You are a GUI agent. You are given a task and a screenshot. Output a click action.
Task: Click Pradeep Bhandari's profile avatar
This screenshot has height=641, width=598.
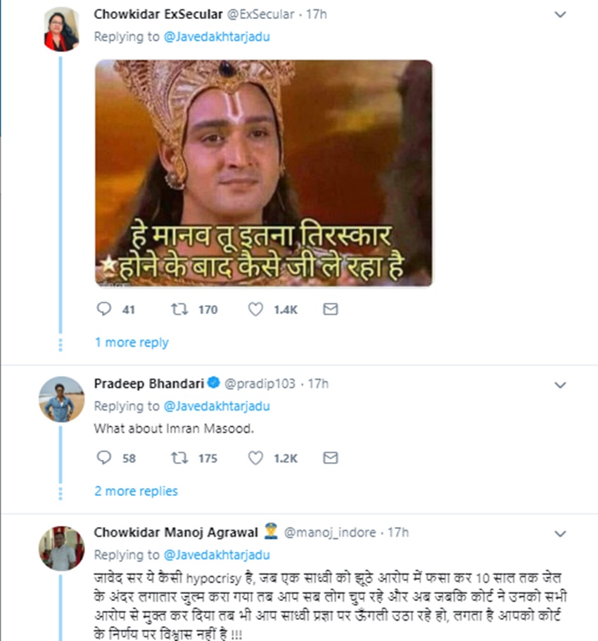(61, 399)
